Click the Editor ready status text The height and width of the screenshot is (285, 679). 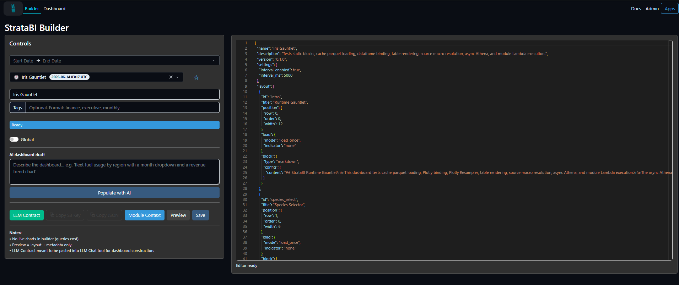click(247, 265)
